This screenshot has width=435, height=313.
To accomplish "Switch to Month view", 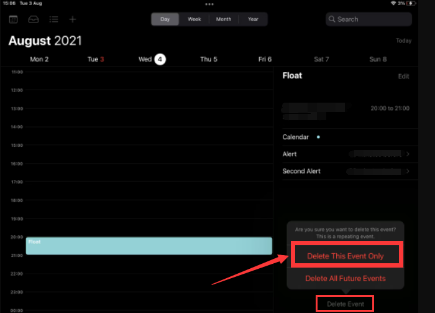I will (x=224, y=19).
